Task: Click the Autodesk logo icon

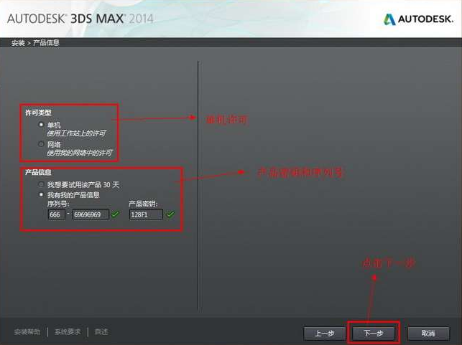Action: click(389, 19)
